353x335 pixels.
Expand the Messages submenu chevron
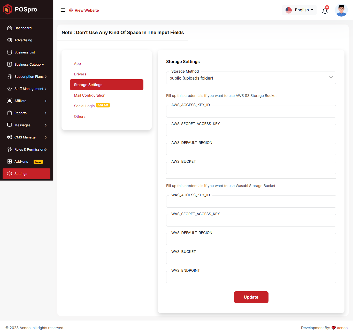46,125
